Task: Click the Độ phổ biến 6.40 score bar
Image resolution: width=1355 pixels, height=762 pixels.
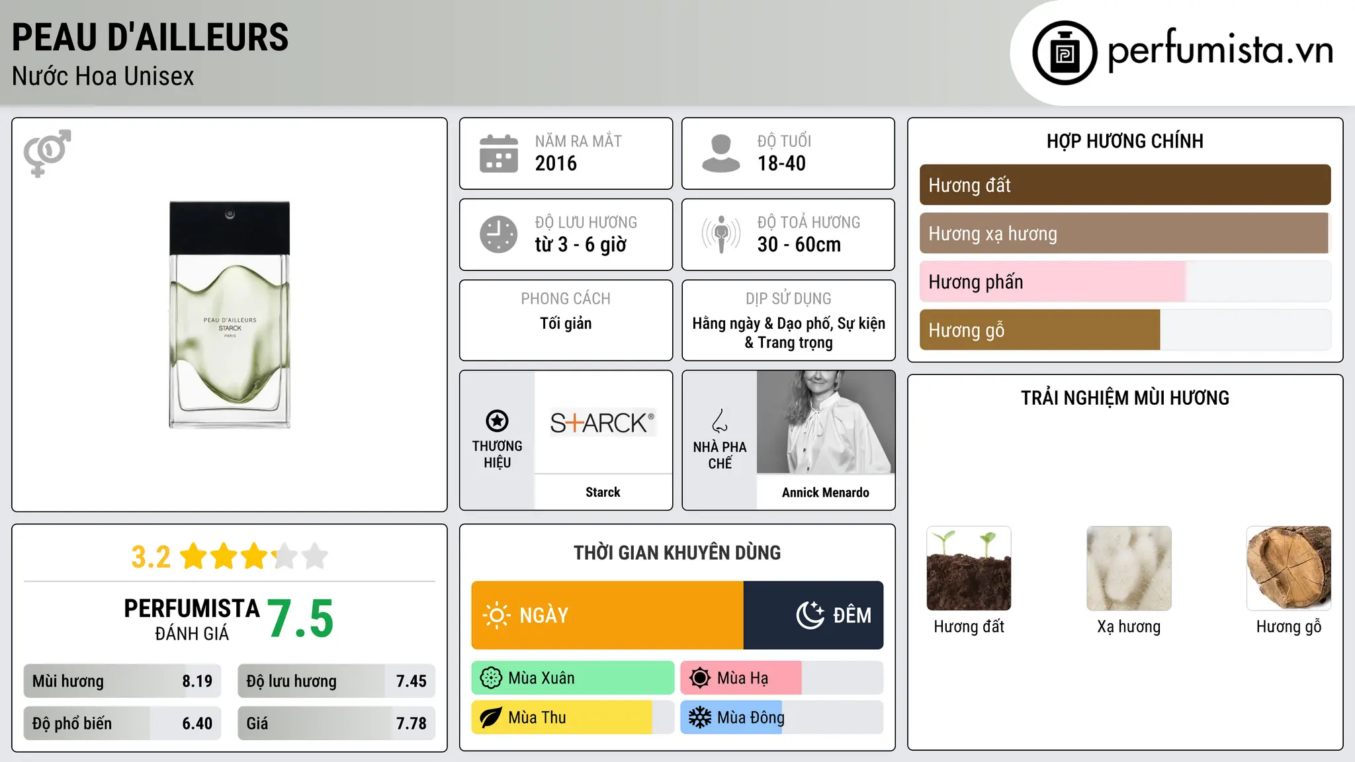Action: tap(122, 724)
